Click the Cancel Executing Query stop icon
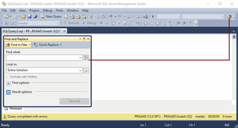 tap(101, 23)
